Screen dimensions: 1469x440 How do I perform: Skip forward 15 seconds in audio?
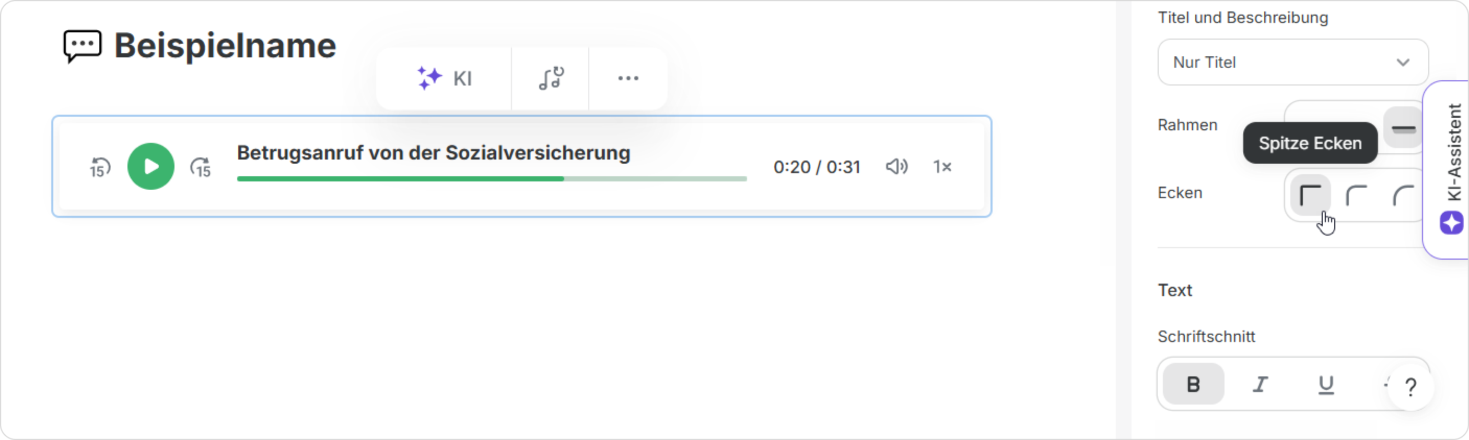click(x=201, y=167)
